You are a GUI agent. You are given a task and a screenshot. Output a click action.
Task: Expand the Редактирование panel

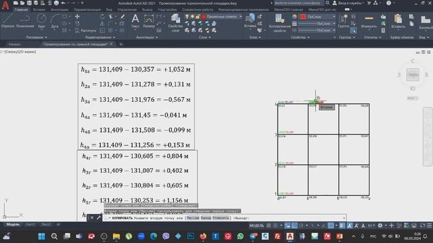point(100,37)
